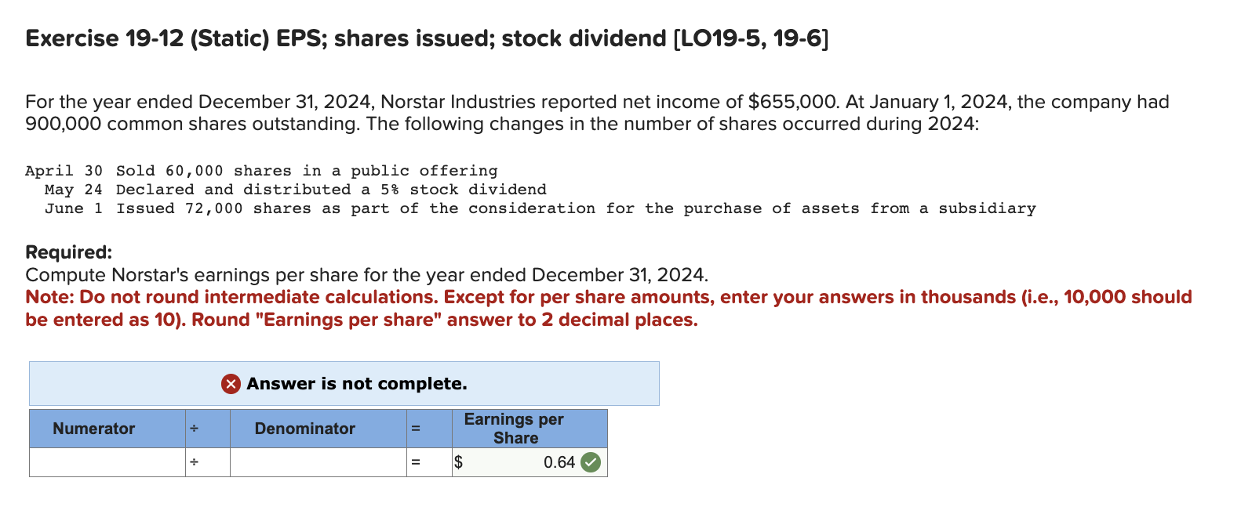Select the Denominator input field
Screen dimensions: 1252x514
pyautogui.click(x=317, y=462)
